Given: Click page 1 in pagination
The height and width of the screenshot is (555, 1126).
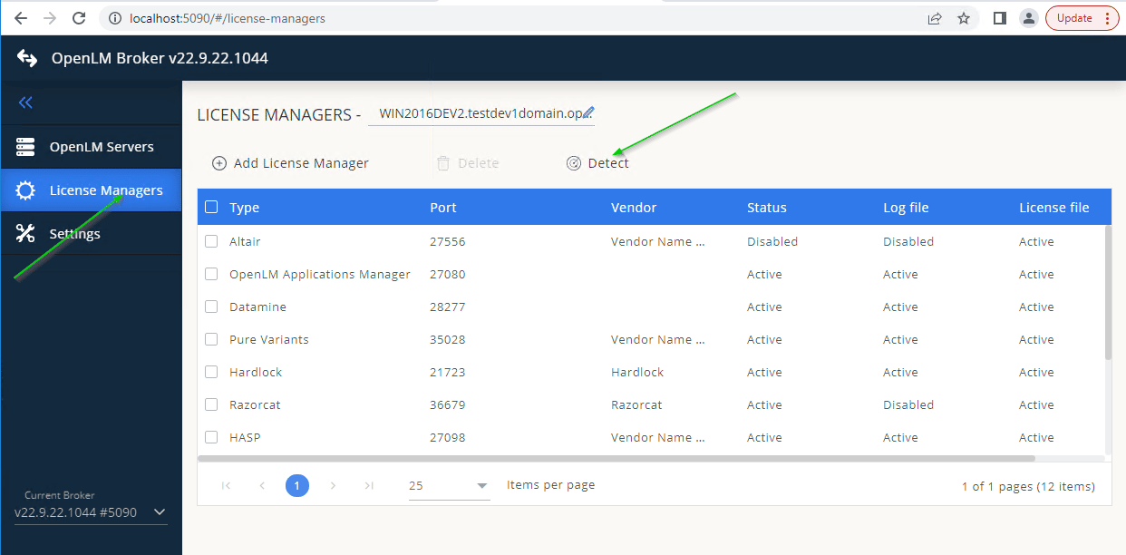Looking at the screenshot, I should click(x=296, y=485).
